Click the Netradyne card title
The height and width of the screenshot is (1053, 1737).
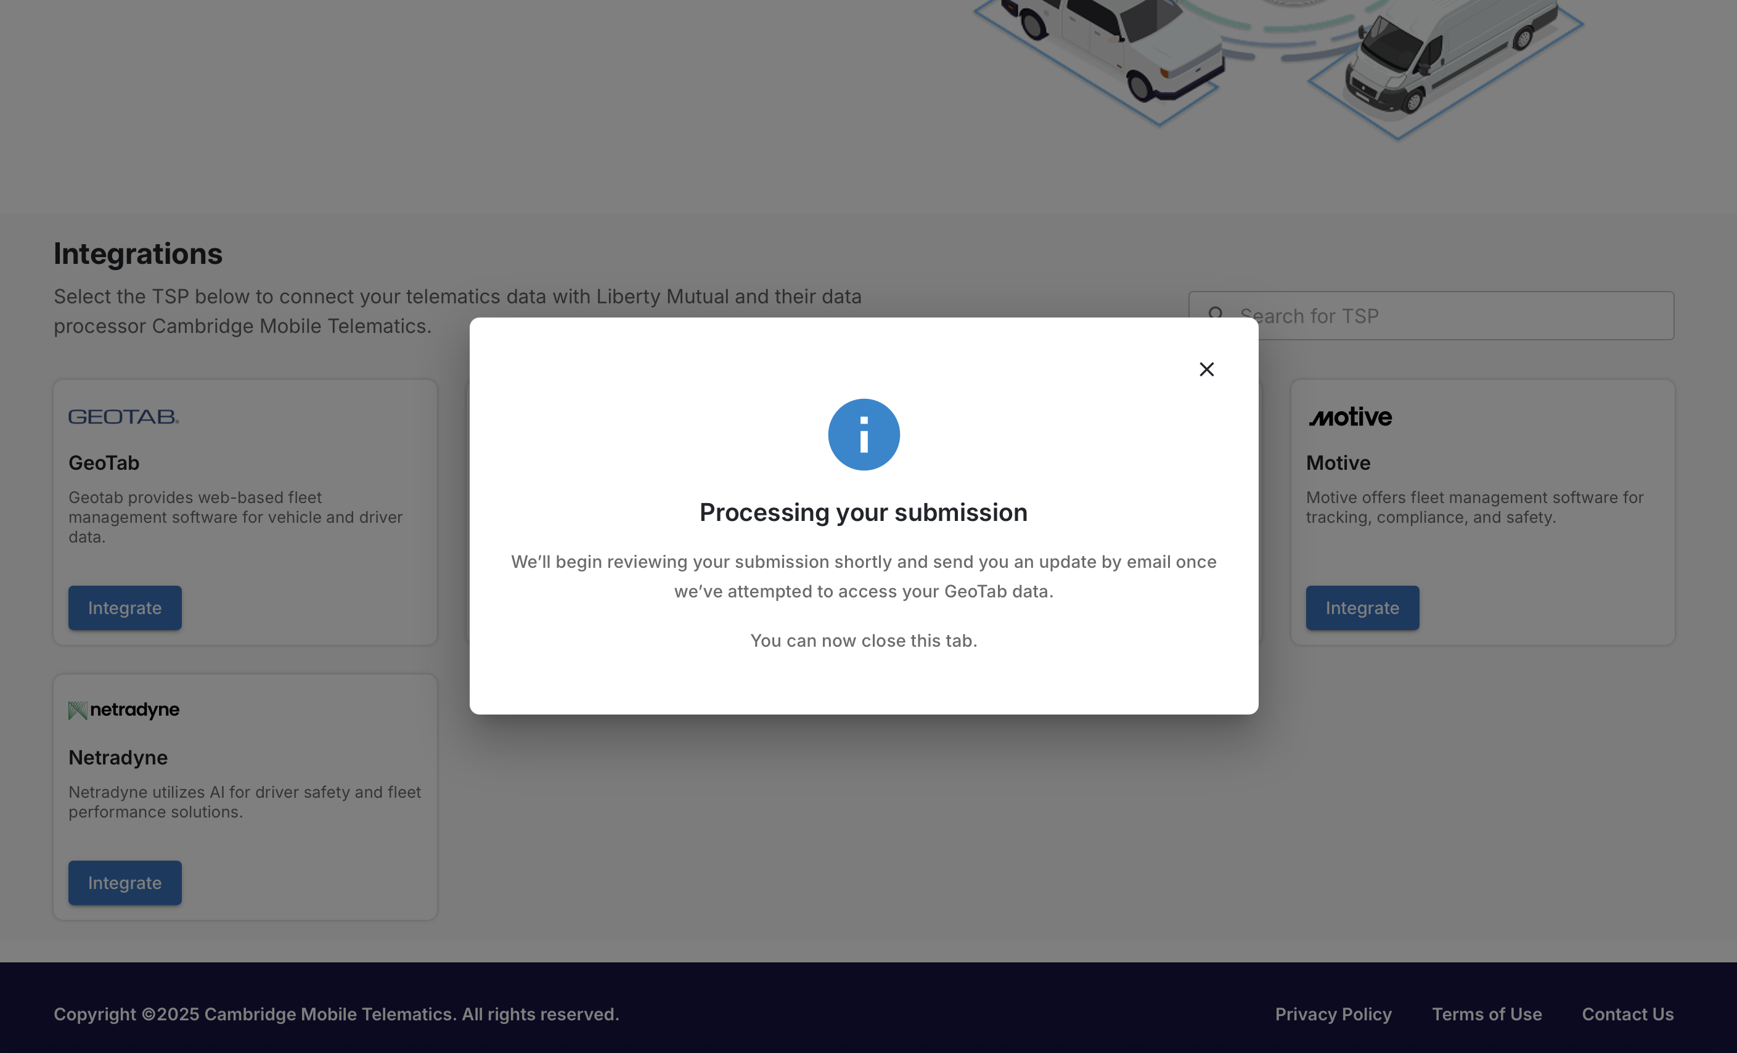(118, 758)
